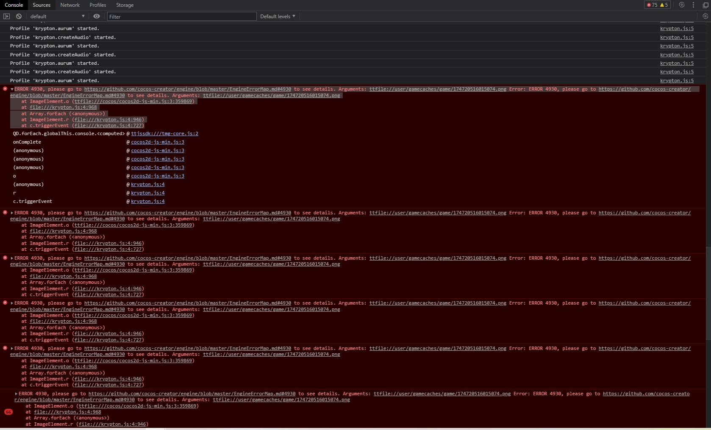Expand the ERROR 4930 message repeated 66 times

tap(16, 394)
